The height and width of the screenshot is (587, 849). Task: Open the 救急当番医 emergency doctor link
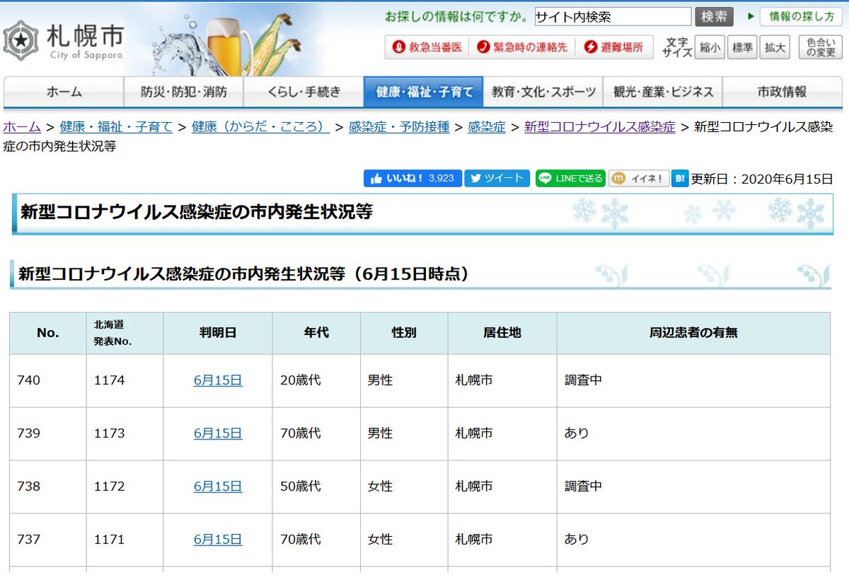(427, 47)
